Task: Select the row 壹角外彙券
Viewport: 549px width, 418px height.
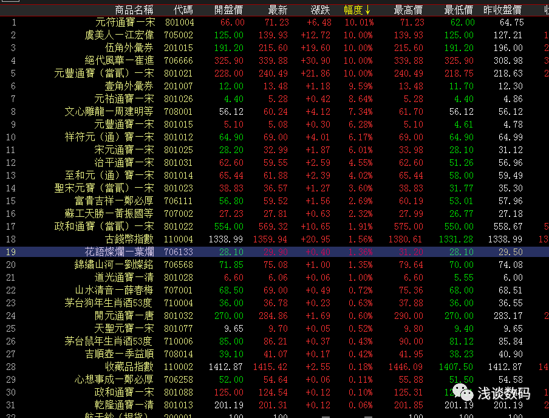Action: pyautogui.click(x=274, y=86)
